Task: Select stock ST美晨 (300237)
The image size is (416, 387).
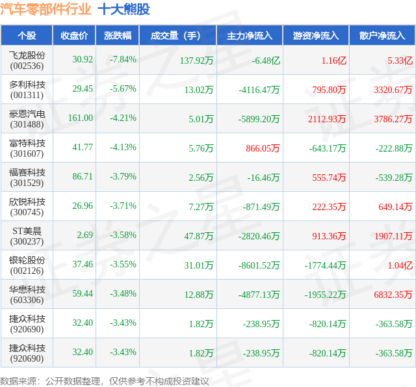Action: point(27,235)
